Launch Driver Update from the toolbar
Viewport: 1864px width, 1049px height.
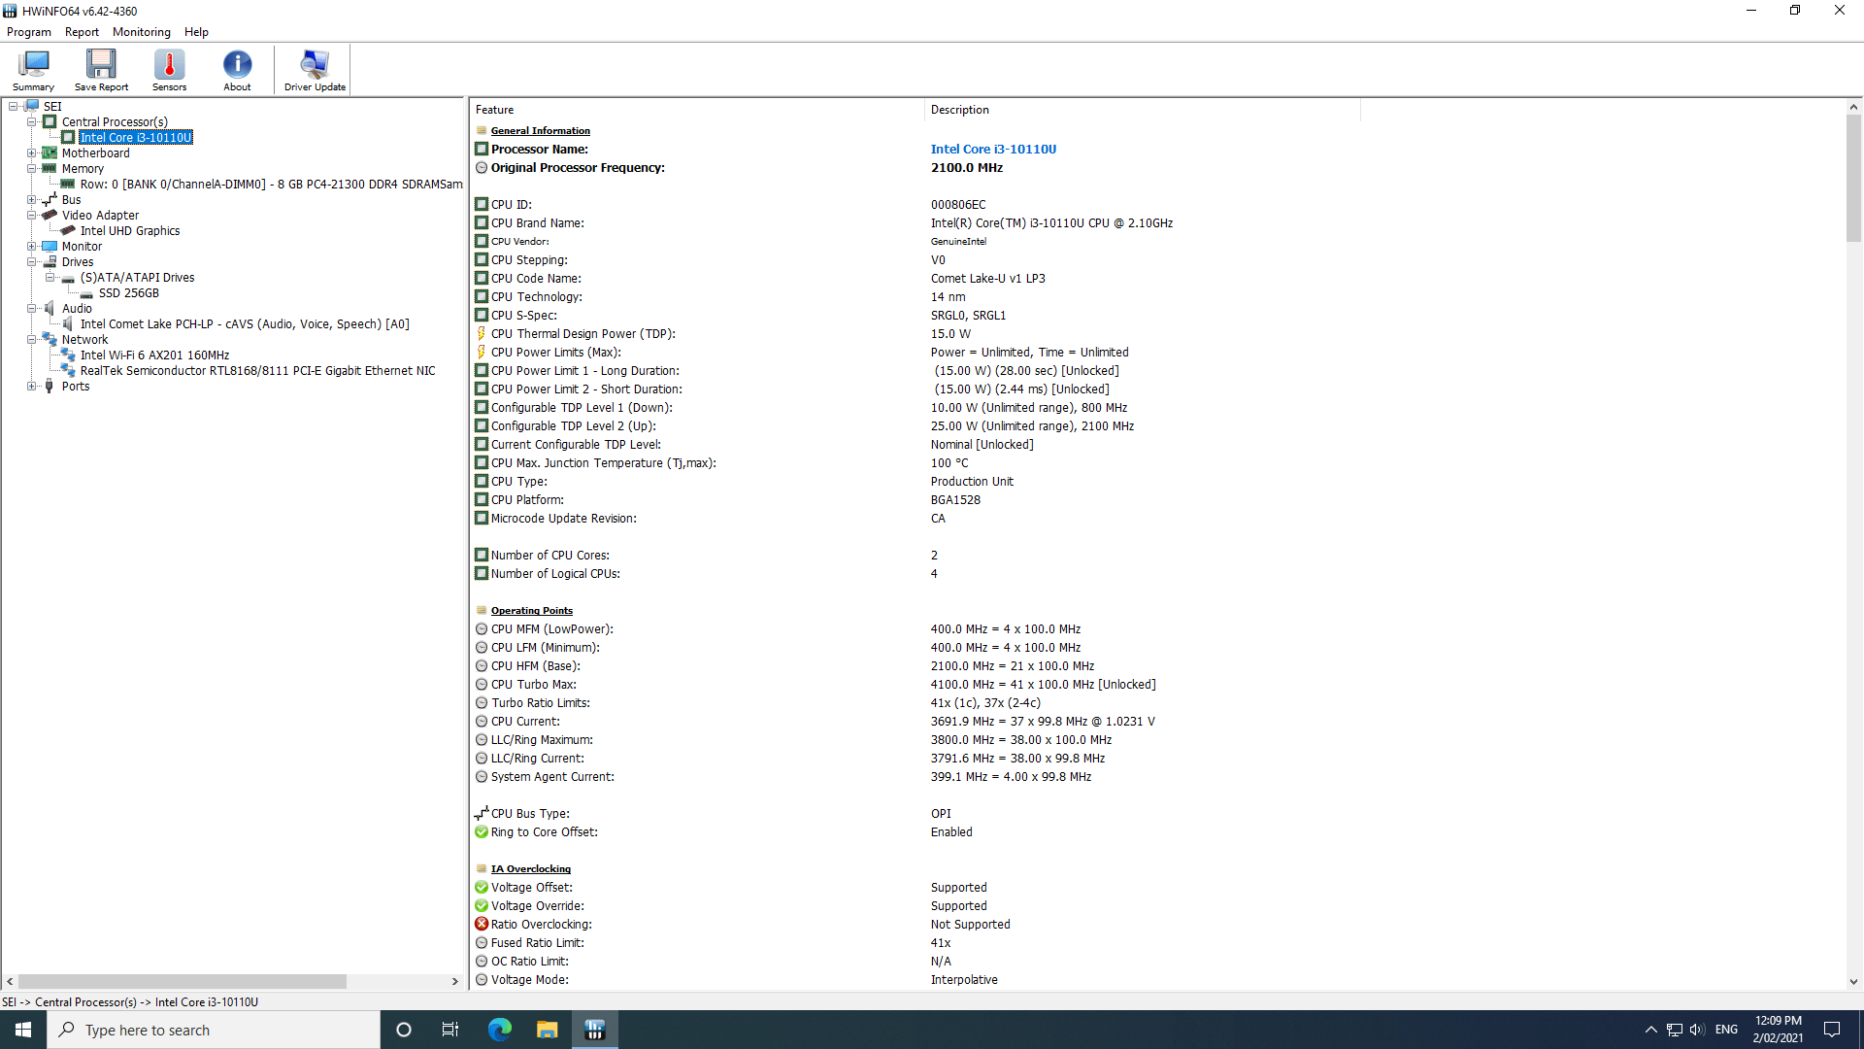tap(315, 70)
